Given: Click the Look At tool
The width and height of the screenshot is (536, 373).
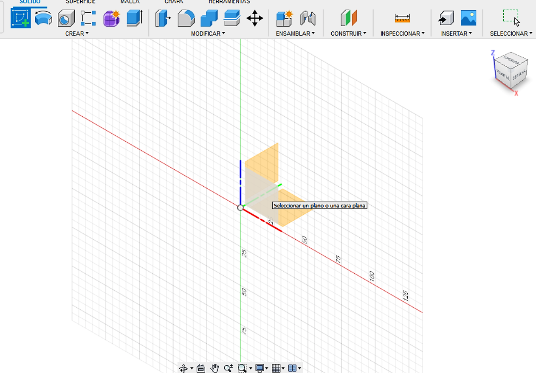Looking at the screenshot, I should 201,368.
